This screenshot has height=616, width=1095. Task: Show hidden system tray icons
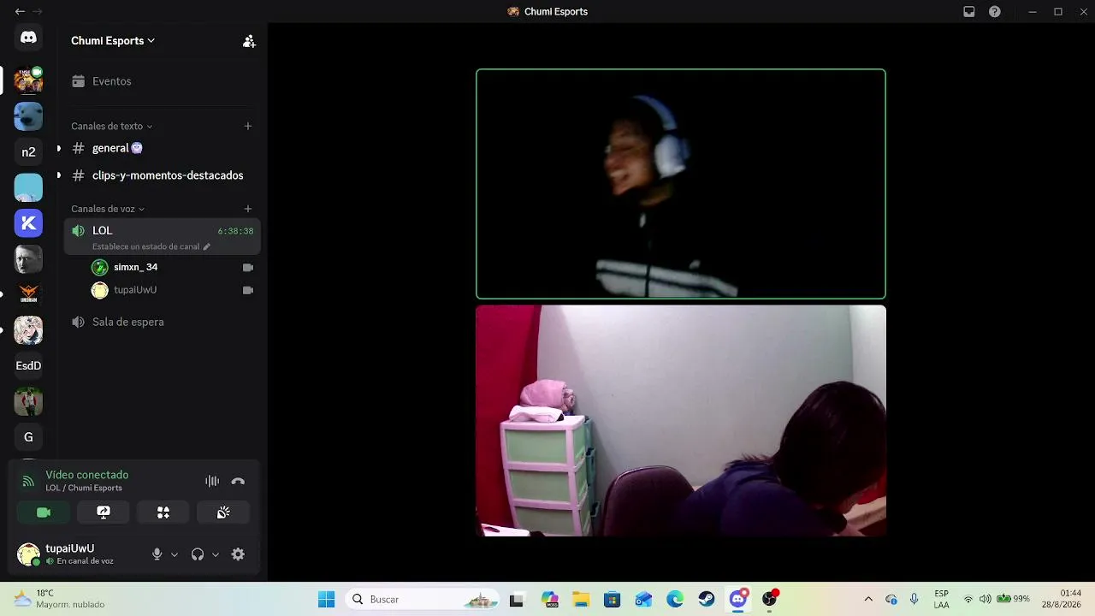click(868, 599)
